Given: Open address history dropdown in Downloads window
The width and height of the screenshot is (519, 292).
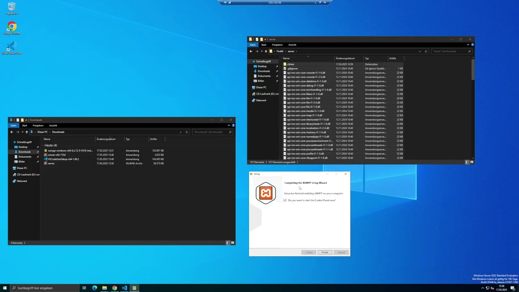Looking at the screenshot, I should [x=180, y=132].
